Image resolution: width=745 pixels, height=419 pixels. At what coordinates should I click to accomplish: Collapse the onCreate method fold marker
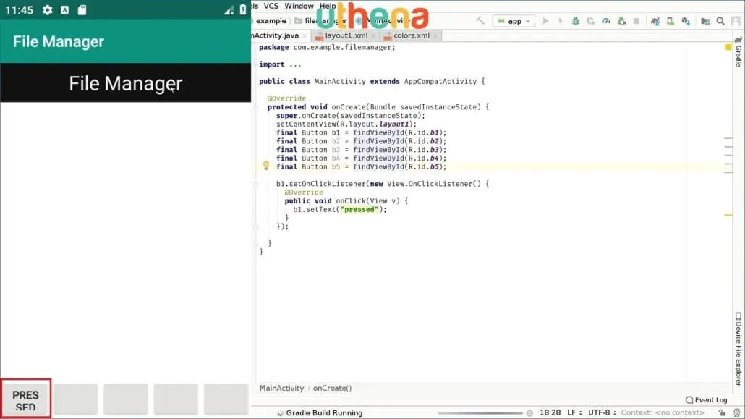coord(255,107)
